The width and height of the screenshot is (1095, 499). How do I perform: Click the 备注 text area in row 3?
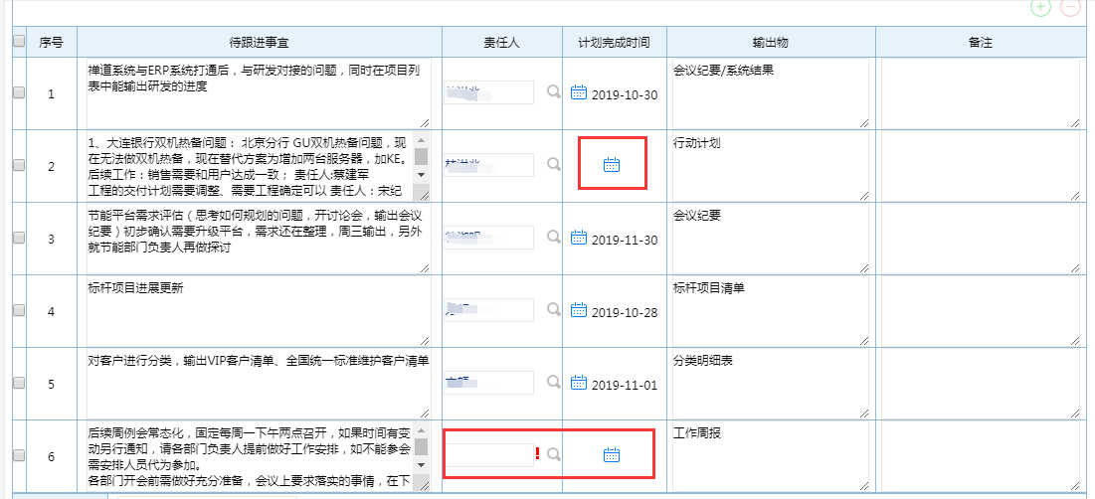click(x=980, y=238)
